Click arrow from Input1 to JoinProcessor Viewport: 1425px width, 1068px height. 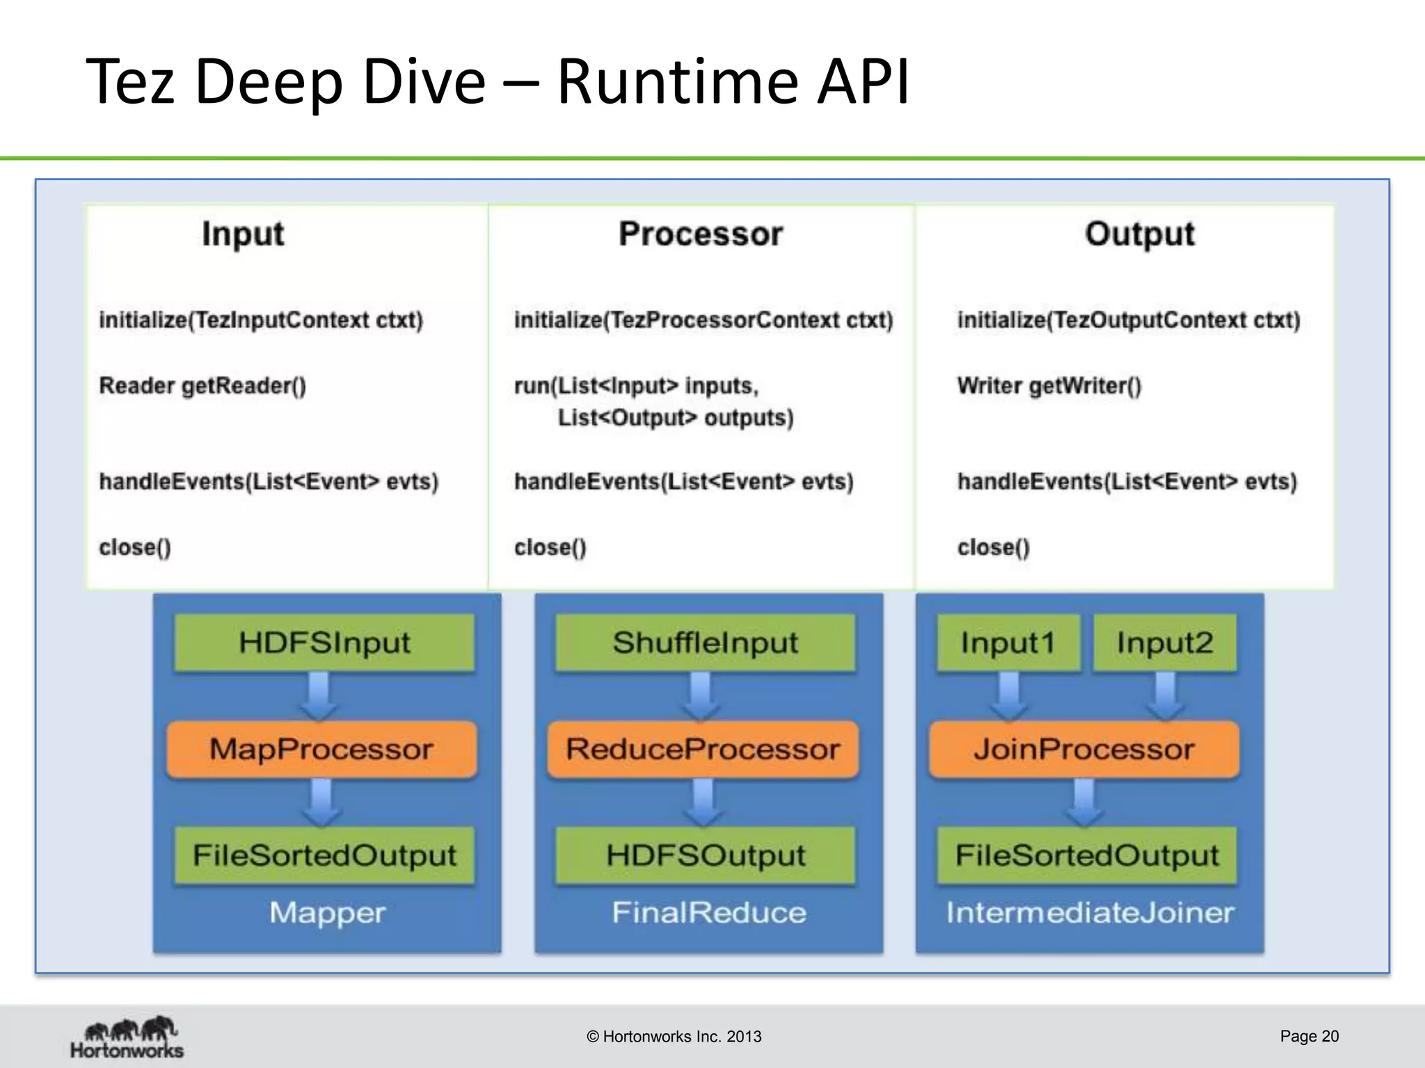point(1009,696)
